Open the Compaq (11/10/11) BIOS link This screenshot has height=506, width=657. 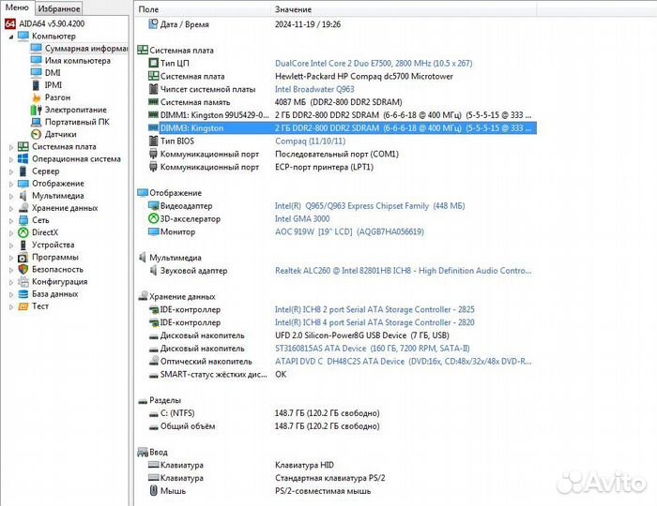(x=310, y=141)
